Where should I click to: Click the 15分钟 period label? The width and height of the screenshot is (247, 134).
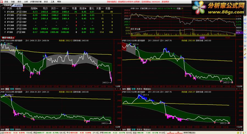pos(239,127)
